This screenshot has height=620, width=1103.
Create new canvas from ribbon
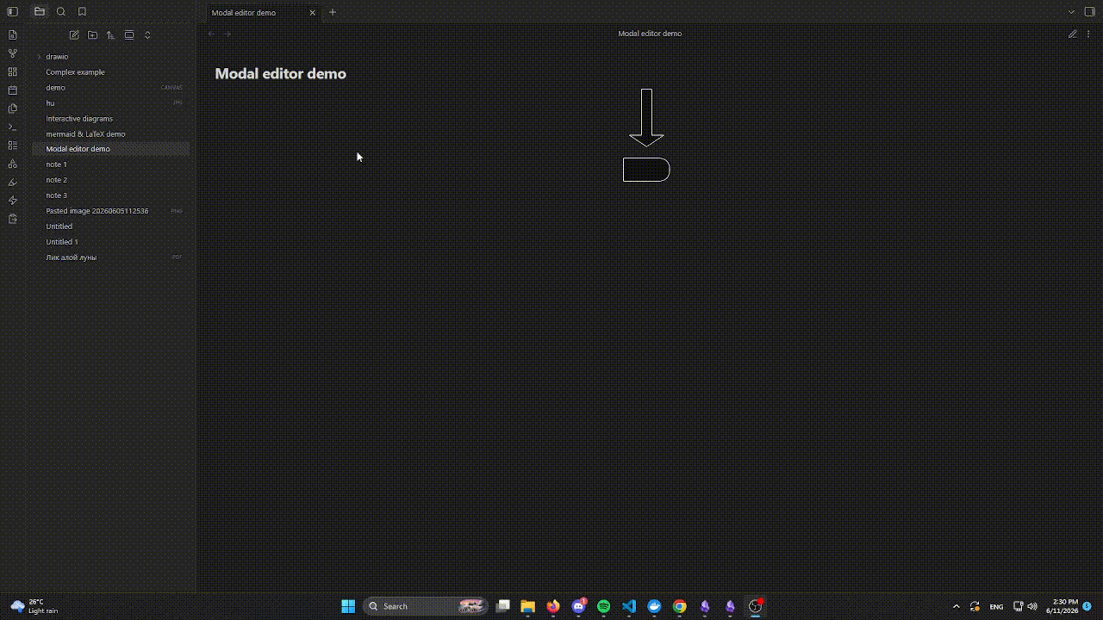coord(12,72)
